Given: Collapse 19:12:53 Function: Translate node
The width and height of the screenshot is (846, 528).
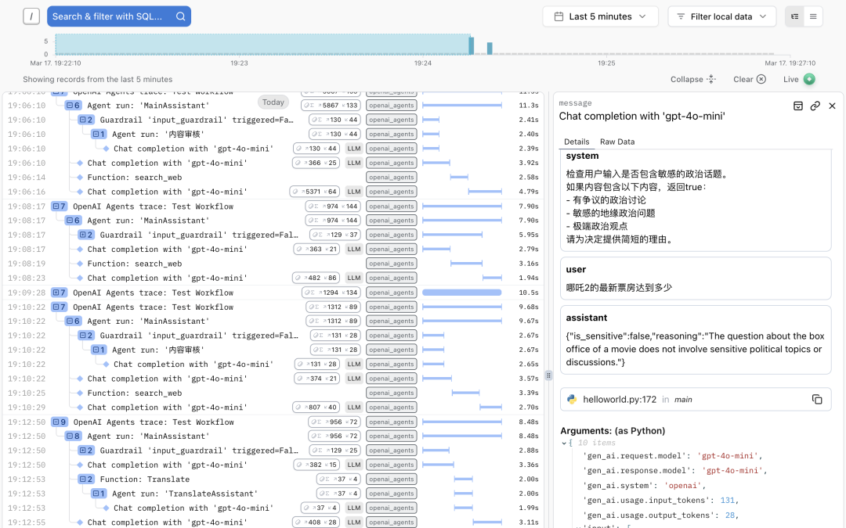Looking at the screenshot, I should click(86, 479).
